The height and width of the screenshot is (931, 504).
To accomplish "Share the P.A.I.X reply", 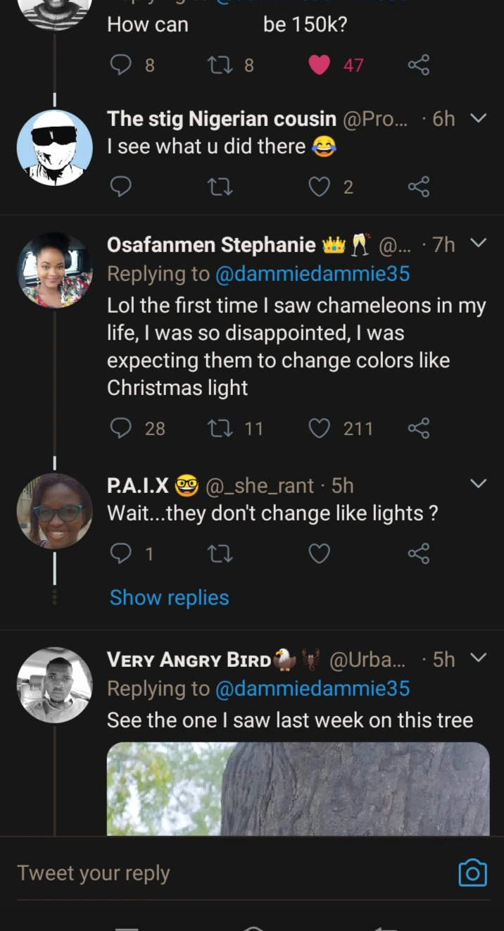I will (x=418, y=554).
